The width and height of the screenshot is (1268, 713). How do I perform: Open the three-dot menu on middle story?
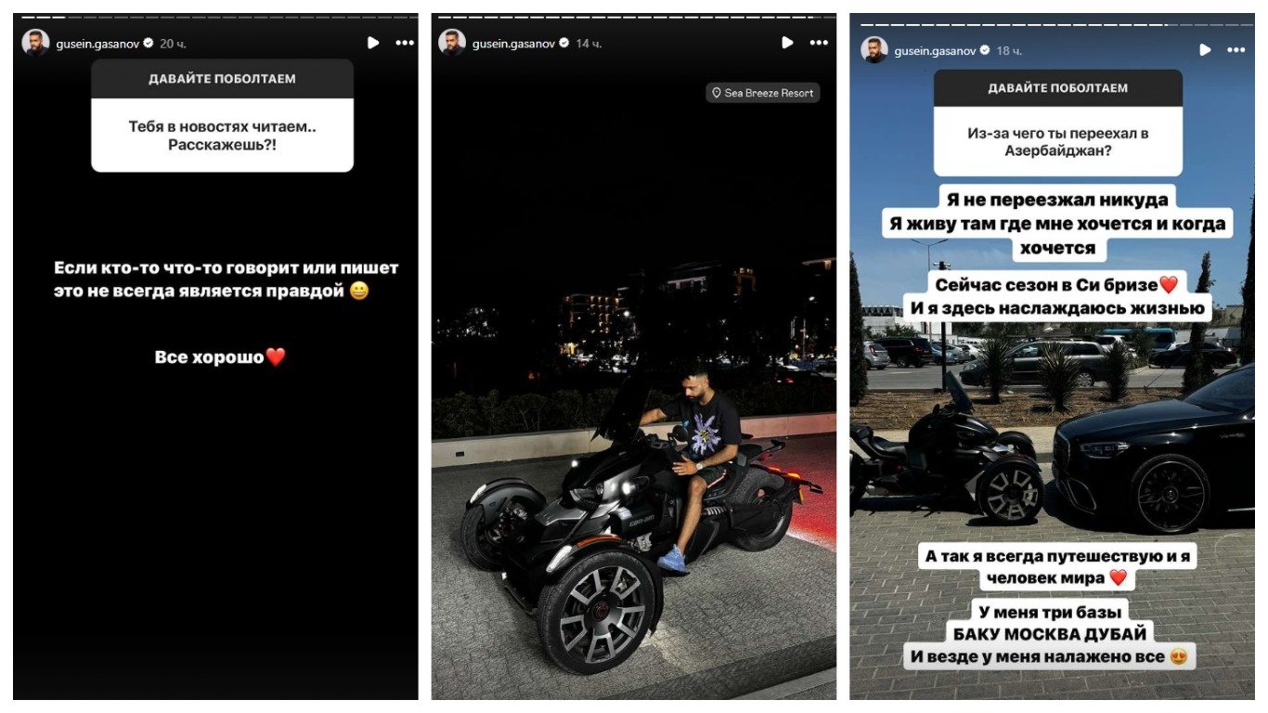pyautogui.click(x=819, y=43)
